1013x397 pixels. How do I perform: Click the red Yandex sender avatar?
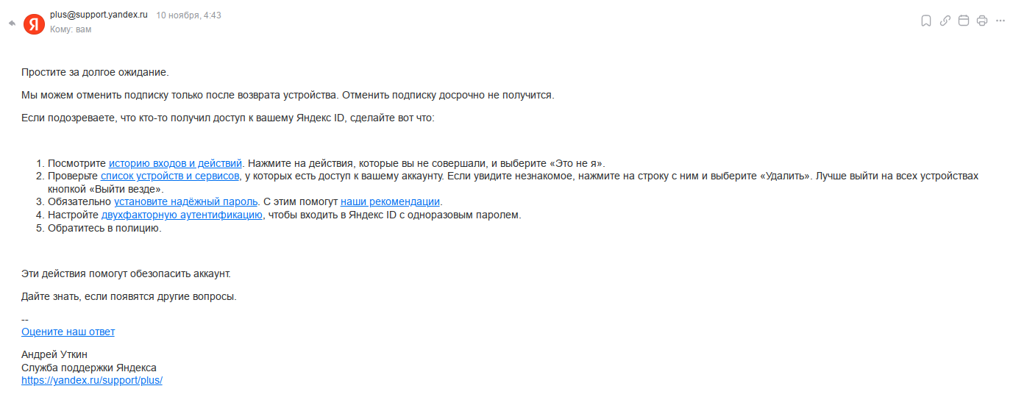[x=34, y=24]
